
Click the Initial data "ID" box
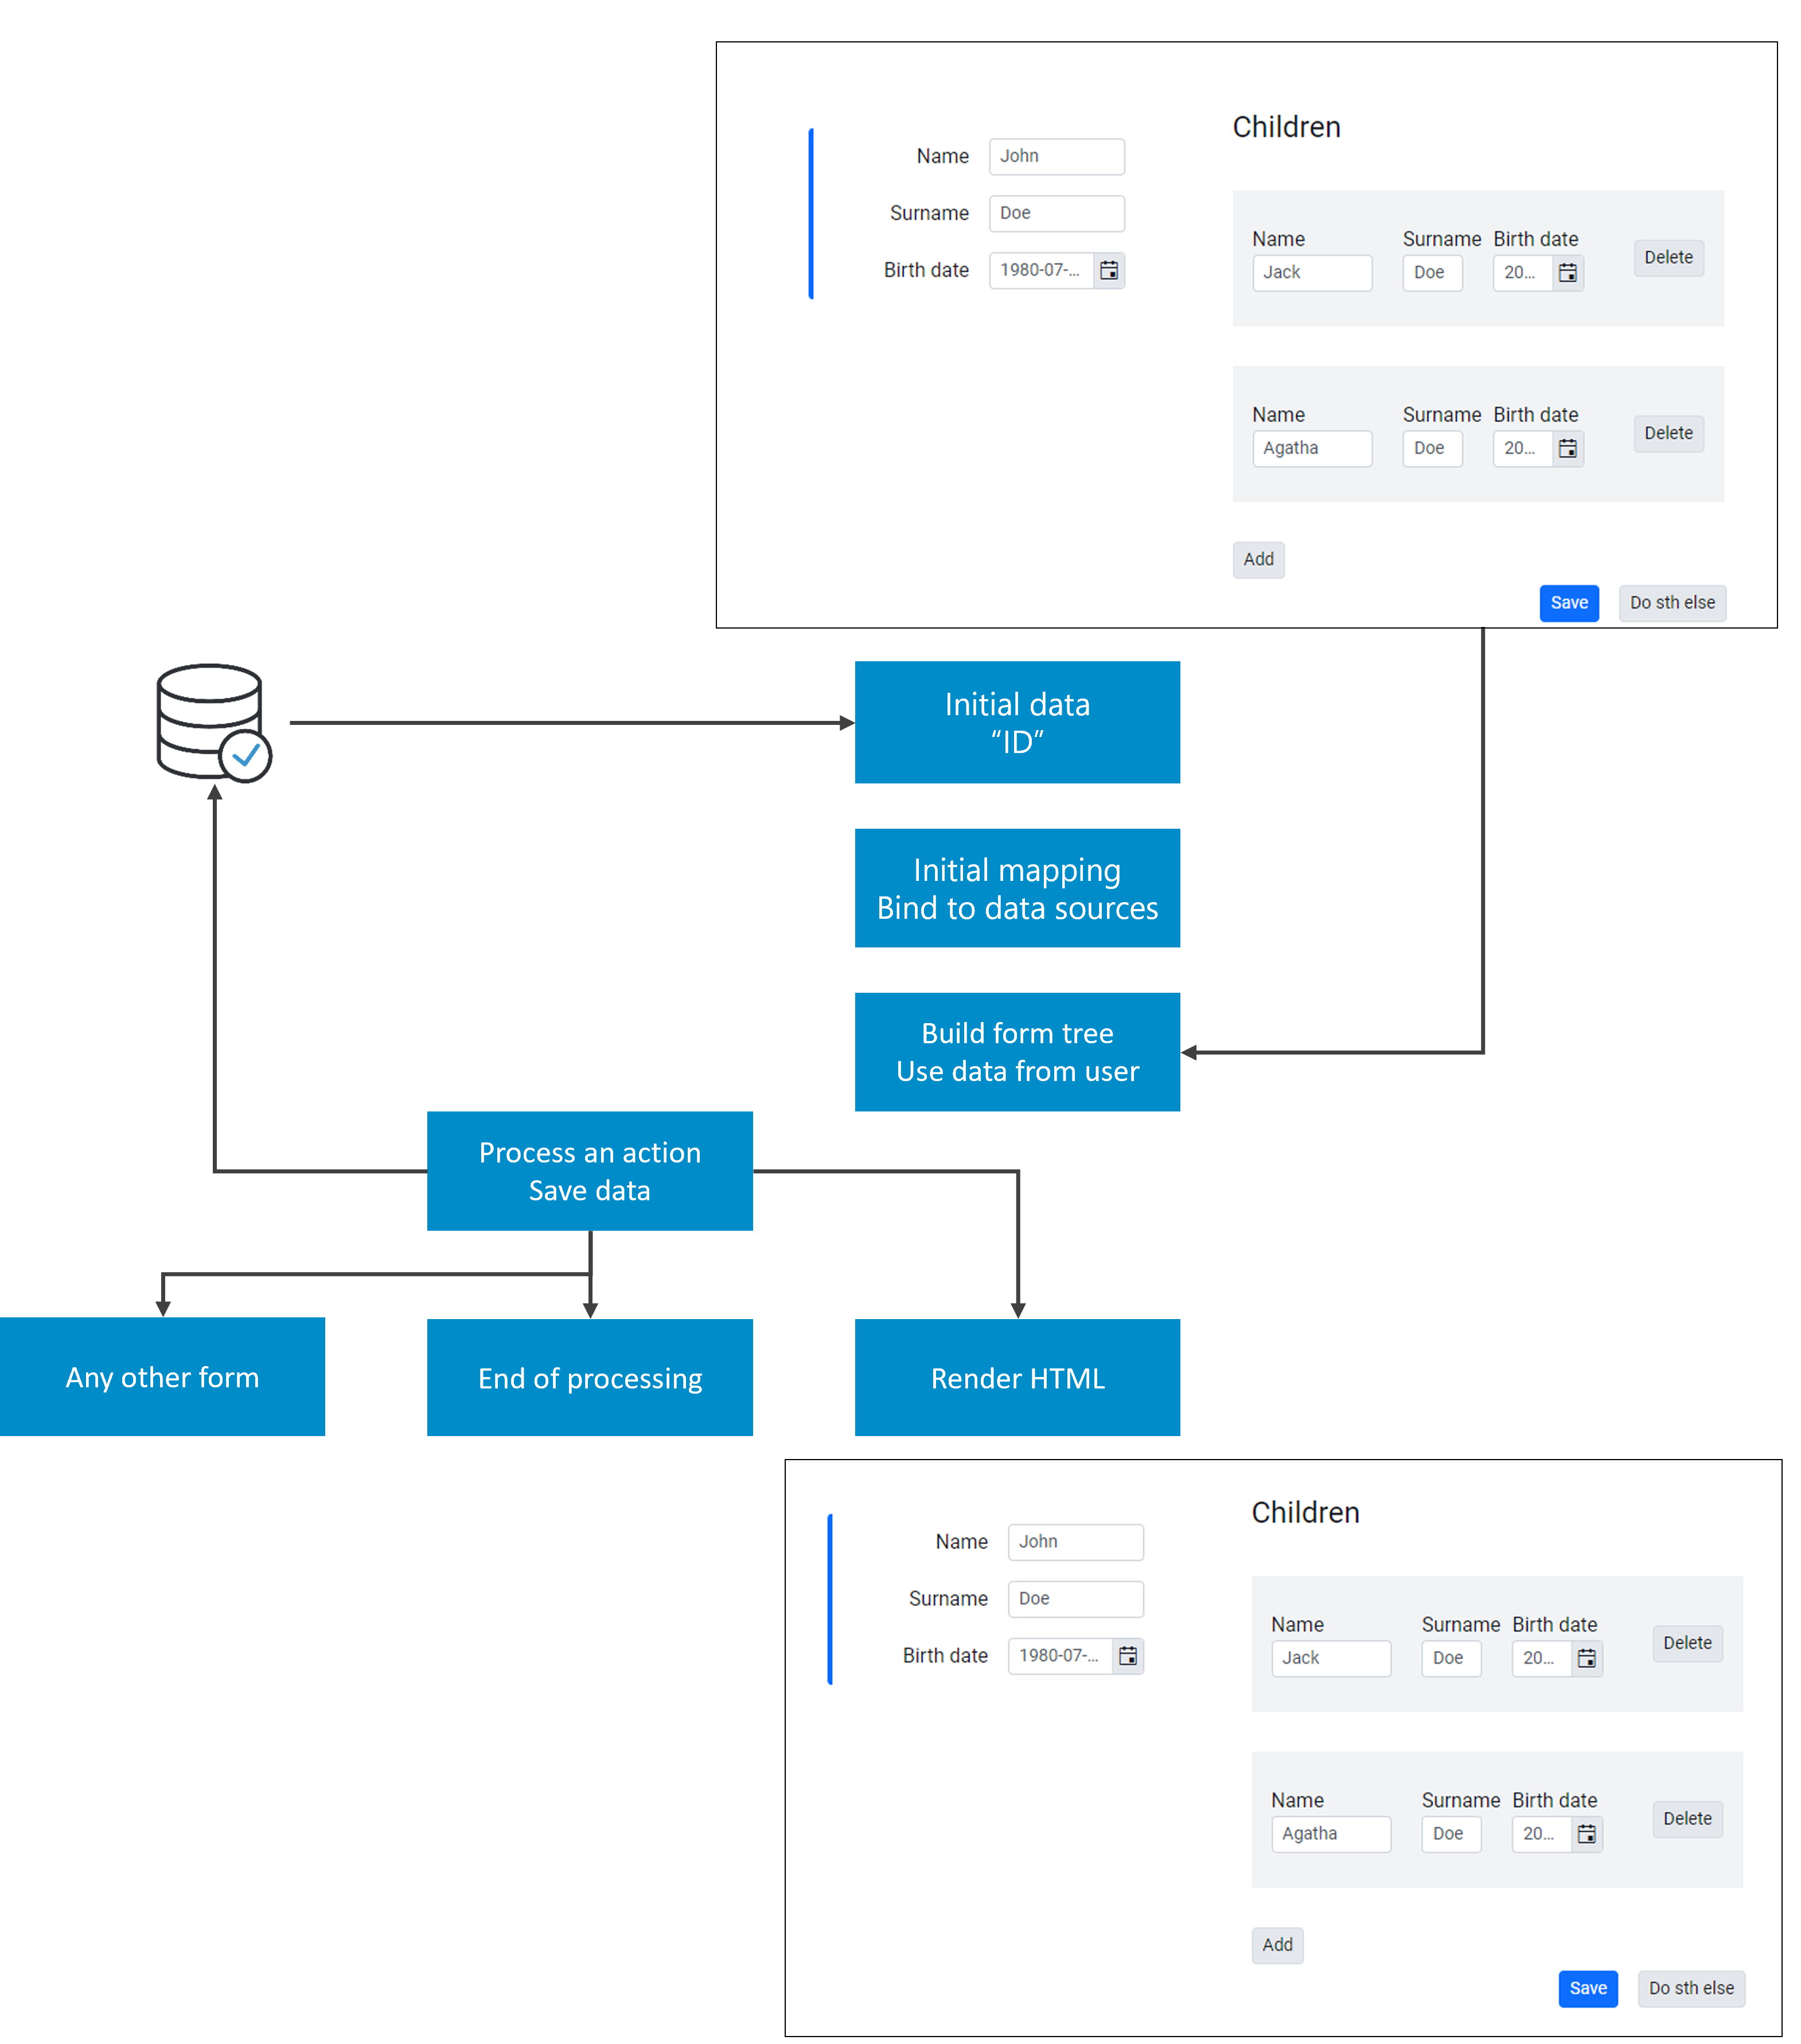pos(1017,722)
